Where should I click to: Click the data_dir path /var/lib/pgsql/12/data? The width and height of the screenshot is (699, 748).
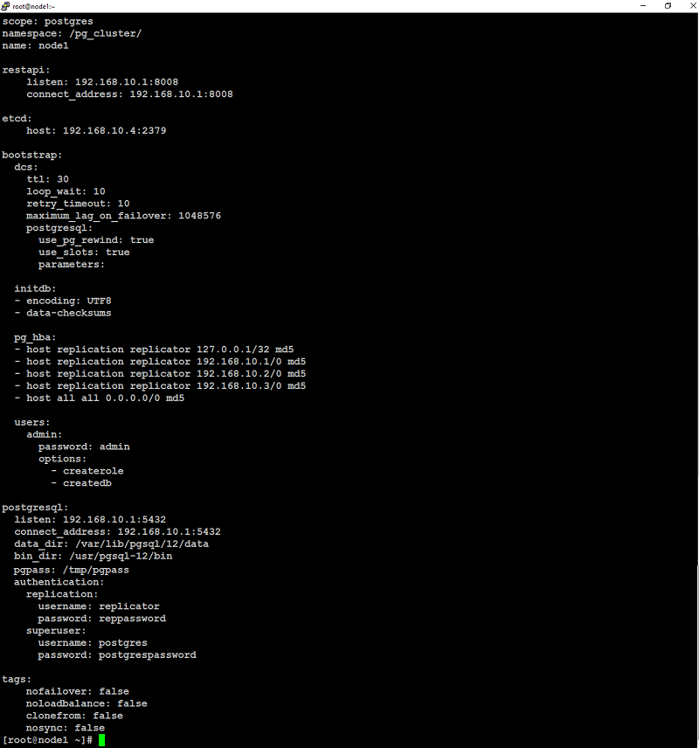point(142,544)
